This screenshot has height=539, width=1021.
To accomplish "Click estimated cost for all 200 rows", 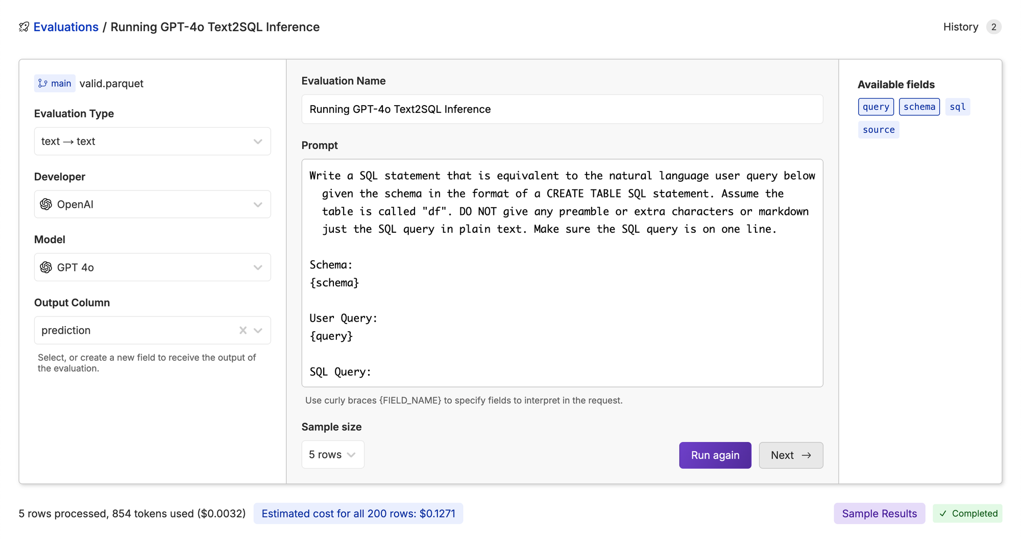I will point(358,513).
